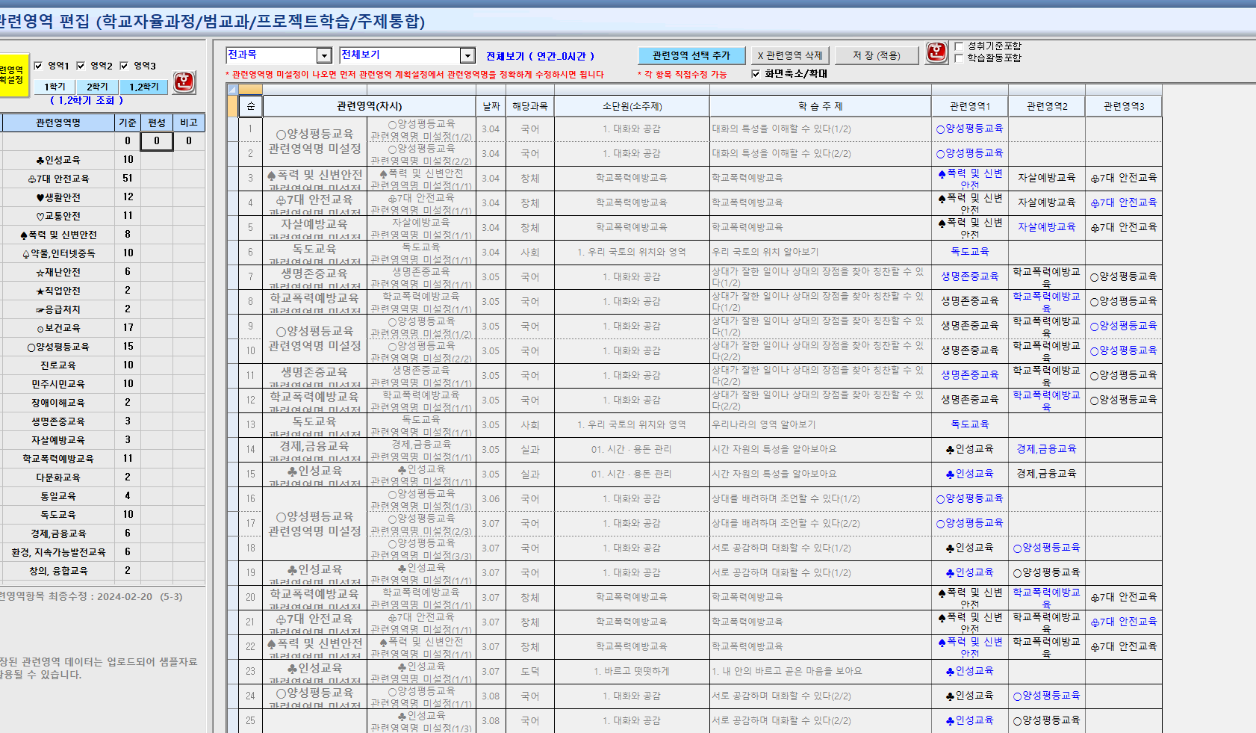Click the grid select-all corner triangle

click(x=232, y=90)
